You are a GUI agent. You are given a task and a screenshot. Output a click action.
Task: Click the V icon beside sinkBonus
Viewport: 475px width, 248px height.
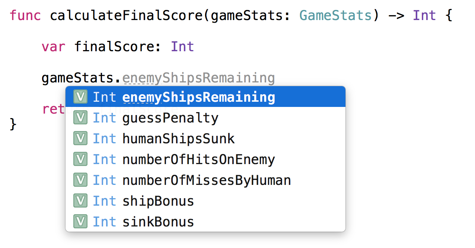(80, 221)
